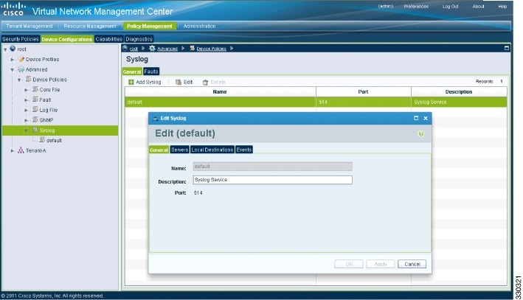
Task: Expand the Tenant-A node
Action: pos(13,150)
